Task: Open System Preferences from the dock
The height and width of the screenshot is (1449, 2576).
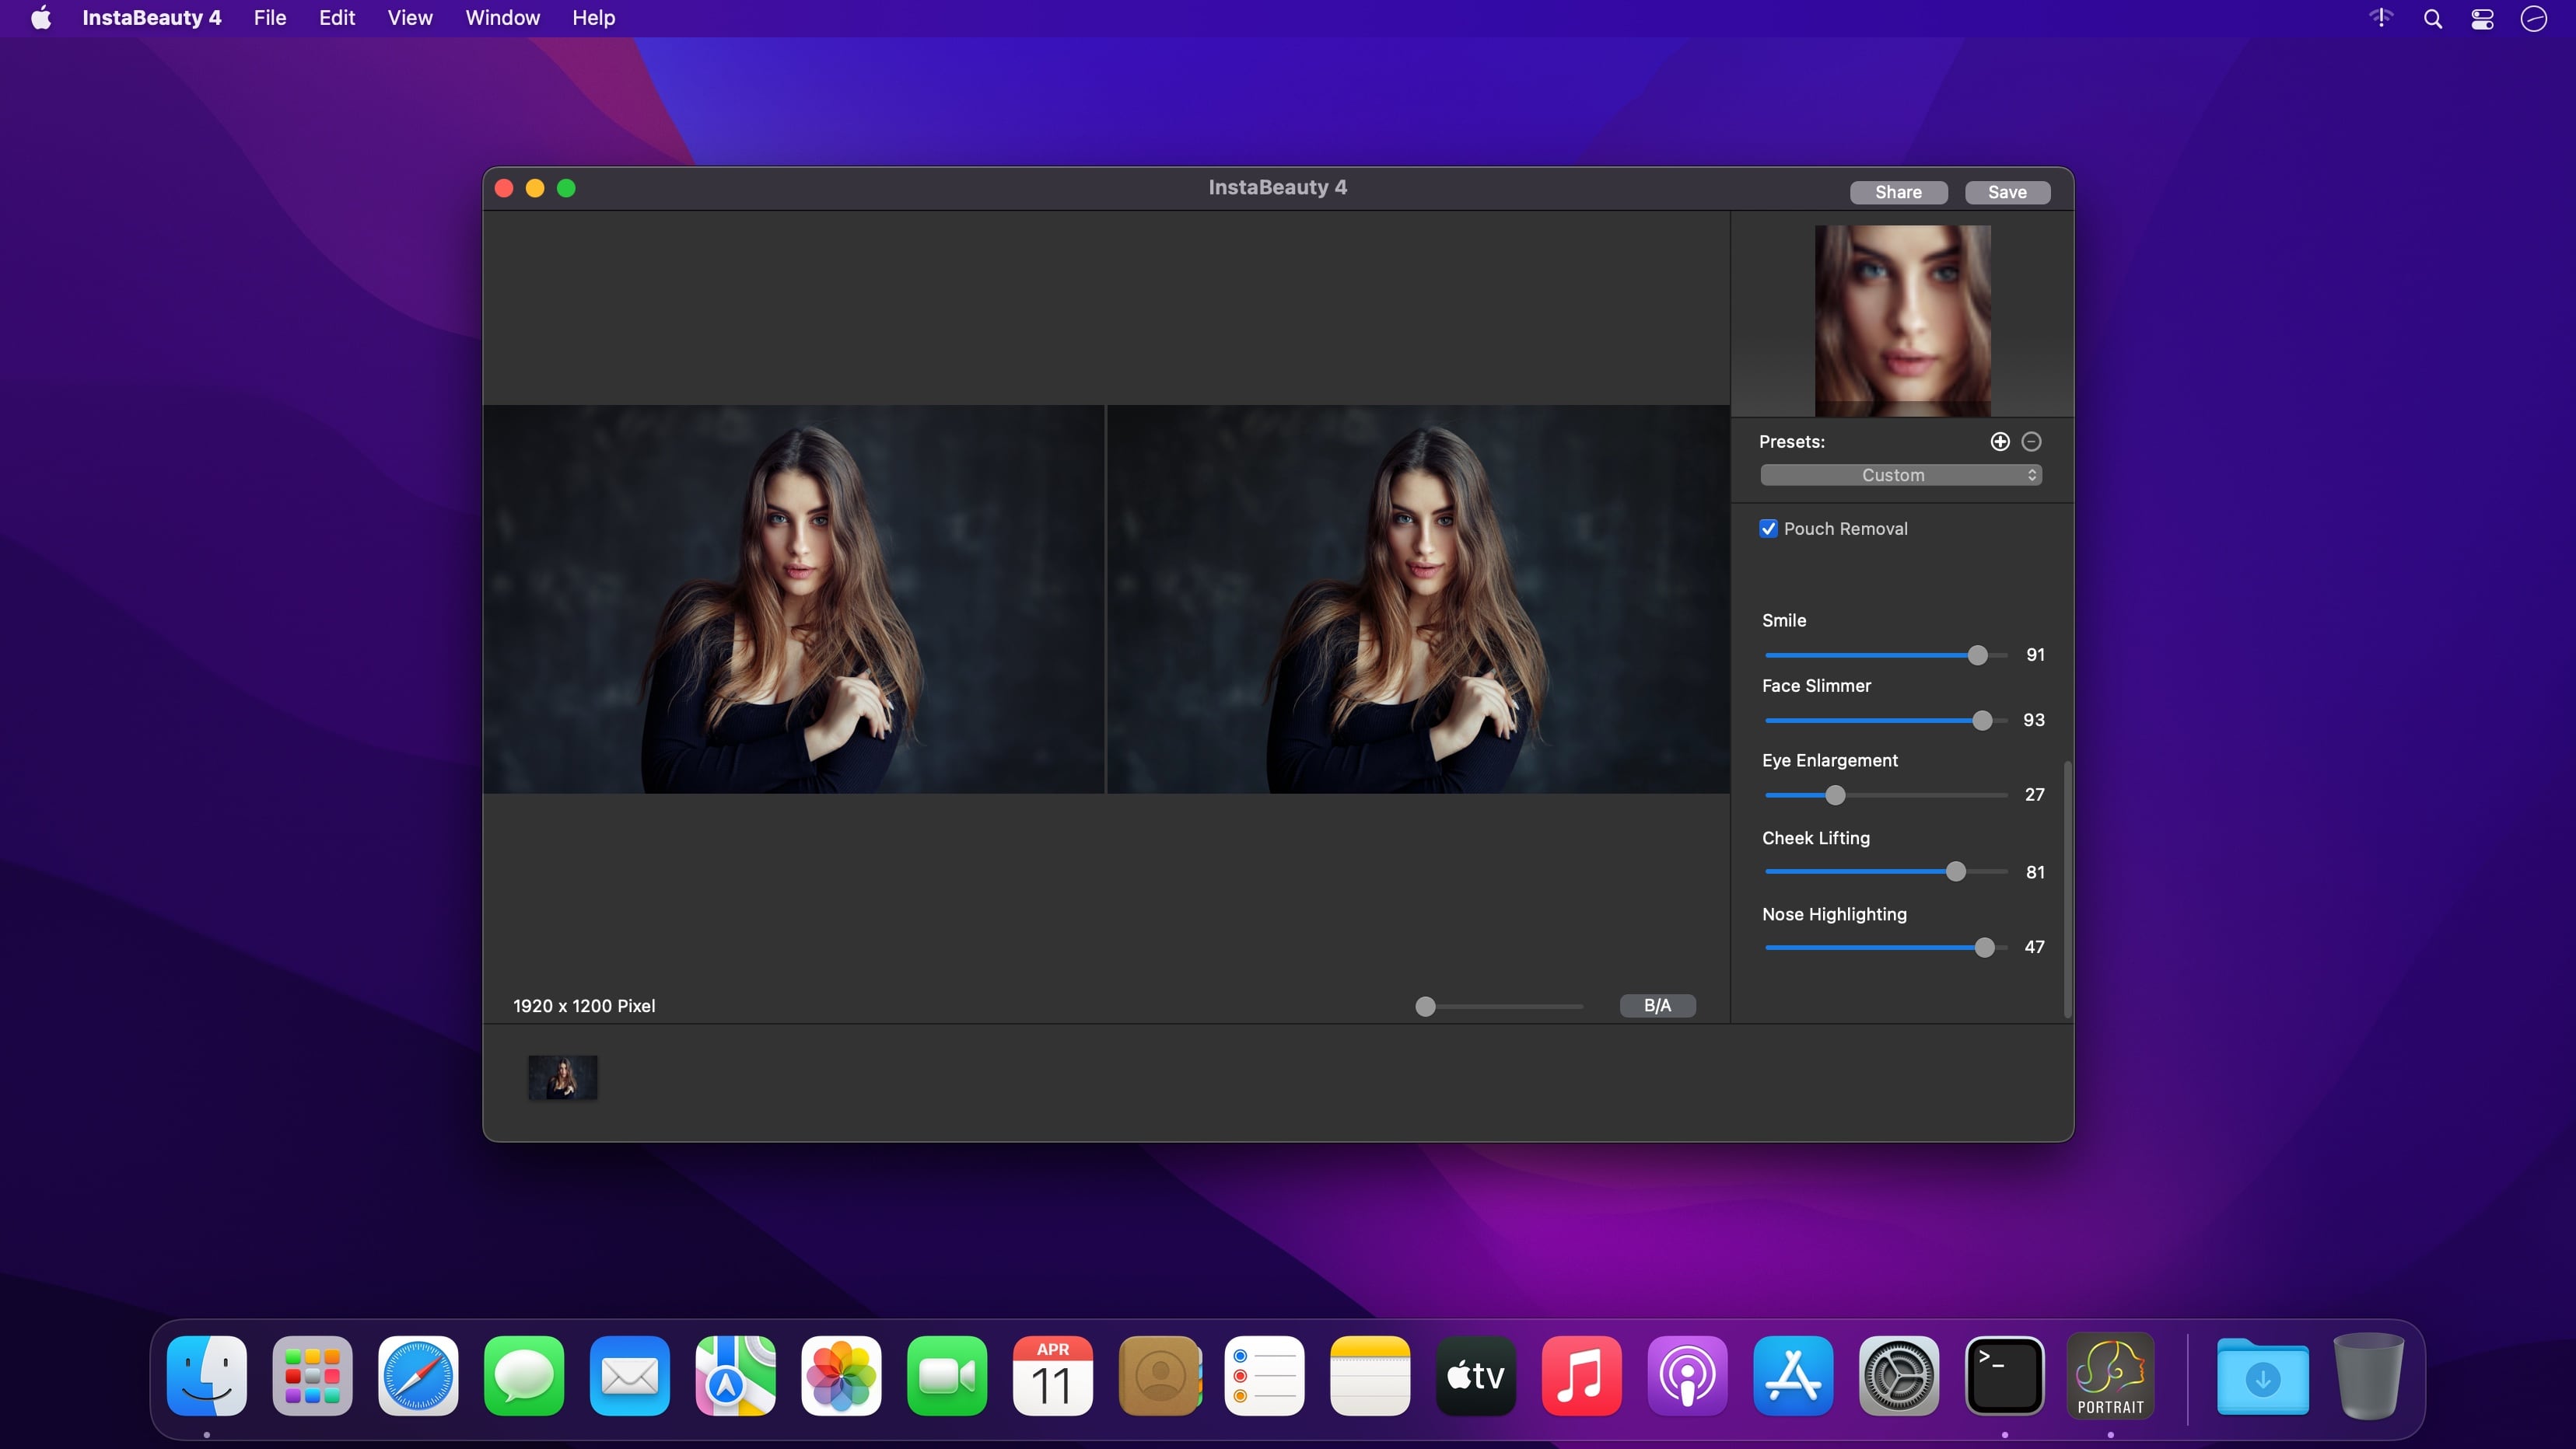Action: tap(1898, 1376)
